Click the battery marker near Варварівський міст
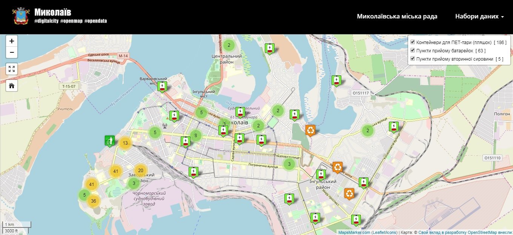Viewport: 513px width, 235px height. (x=162, y=87)
